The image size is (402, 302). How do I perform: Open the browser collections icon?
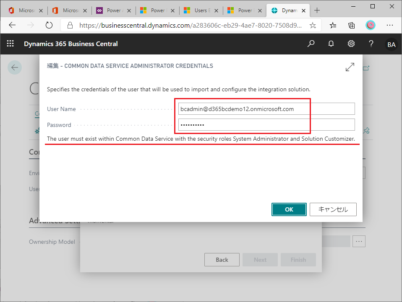tap(352, 25)
